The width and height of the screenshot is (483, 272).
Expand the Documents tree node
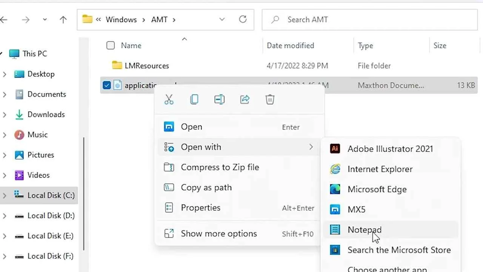click(5, 94)
